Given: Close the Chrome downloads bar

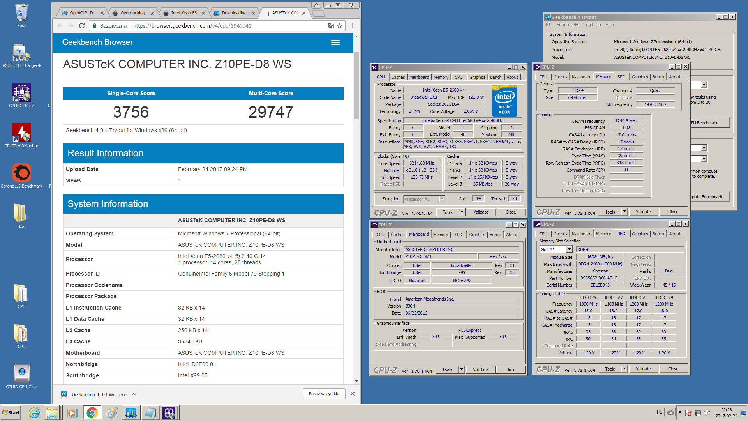Looking at the screenshot, I should click(x=353, y=394).
